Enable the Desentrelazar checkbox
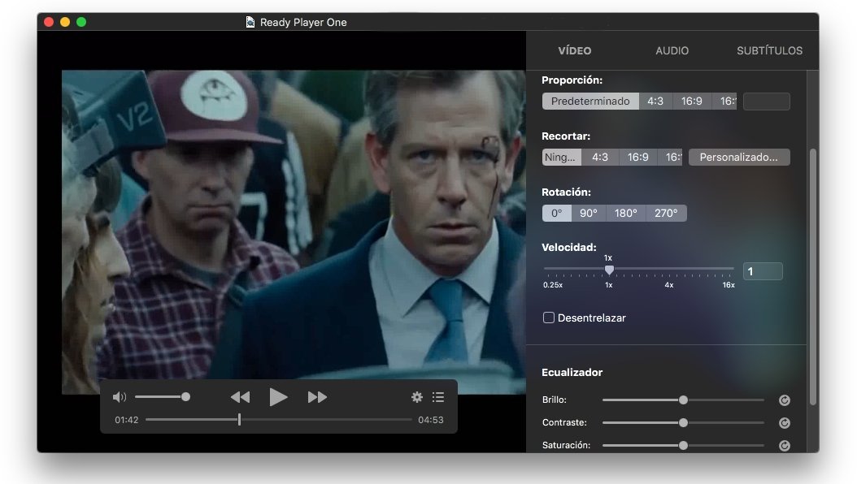The image size is (857, 484). click(549, 318)
